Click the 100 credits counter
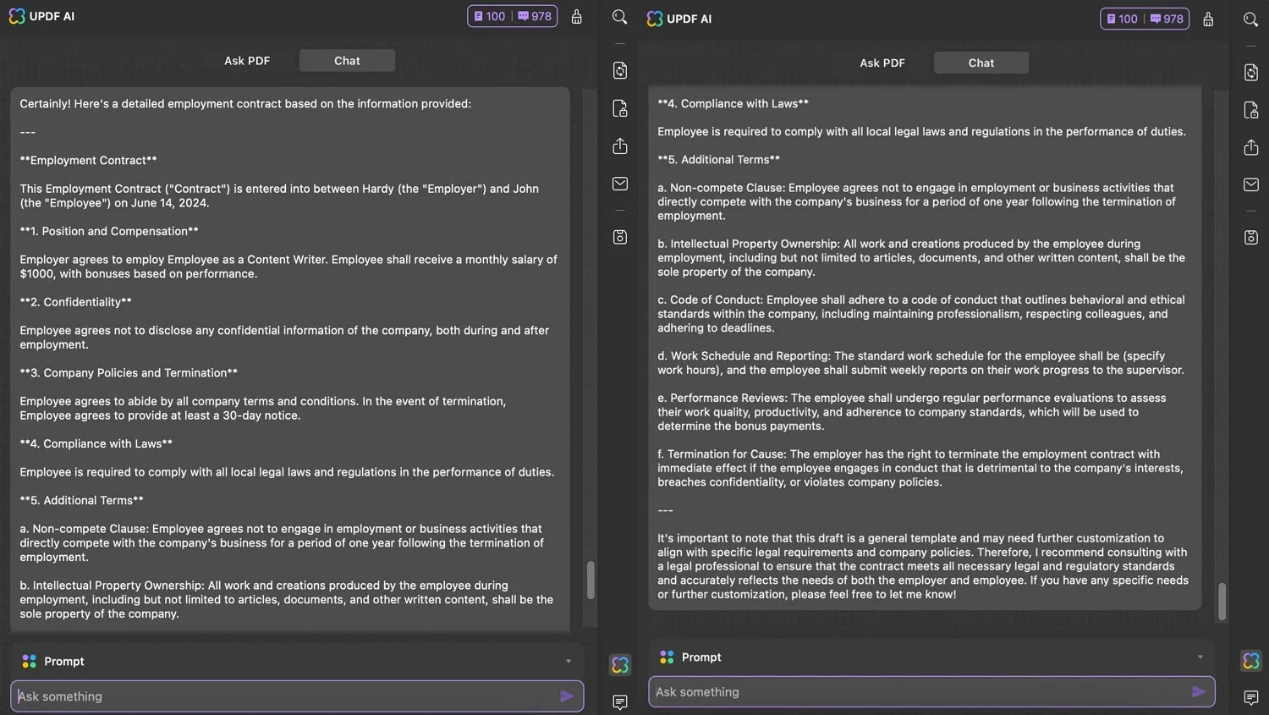This screenshot has height=715, width=1269. pos(489,15)
